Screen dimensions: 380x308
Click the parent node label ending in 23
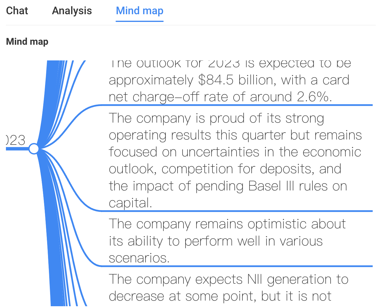click(16, 140)
